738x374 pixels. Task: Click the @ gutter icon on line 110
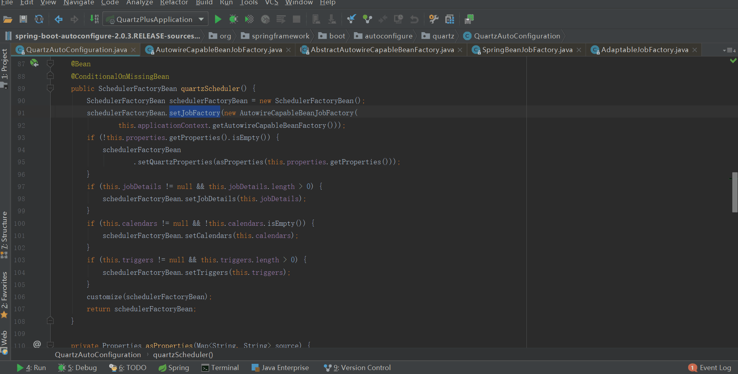pyautogui.click(x=37, y=344)
